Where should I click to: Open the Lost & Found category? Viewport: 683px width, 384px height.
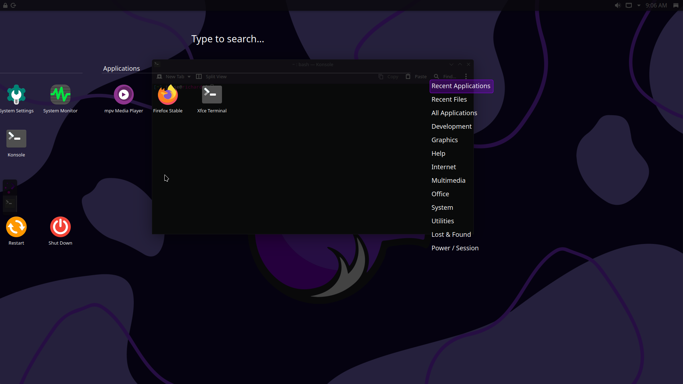(x=451, y=235)
